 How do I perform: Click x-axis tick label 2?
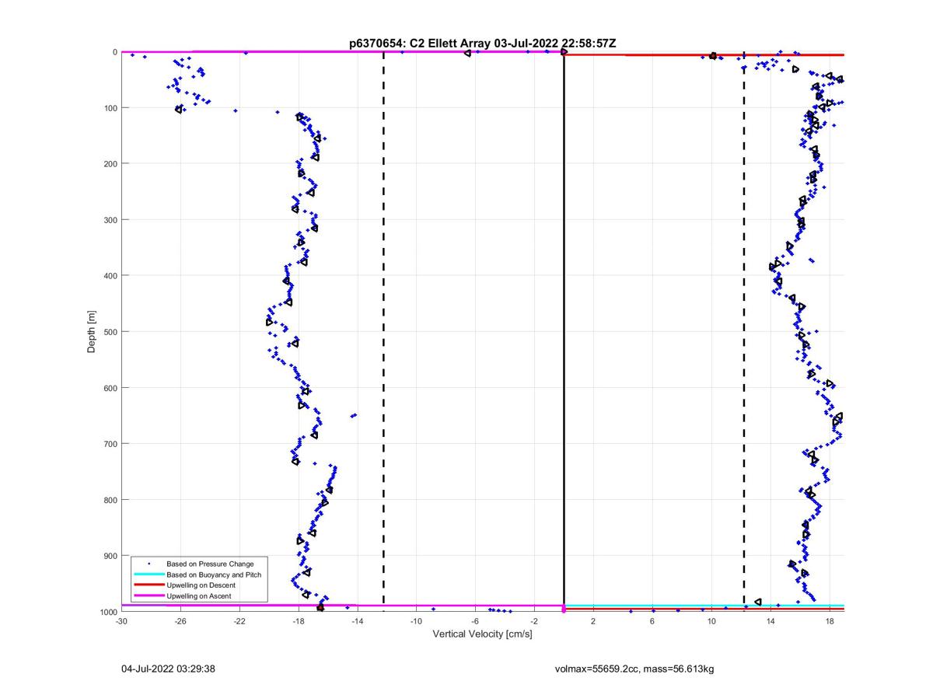click(593, 621)
